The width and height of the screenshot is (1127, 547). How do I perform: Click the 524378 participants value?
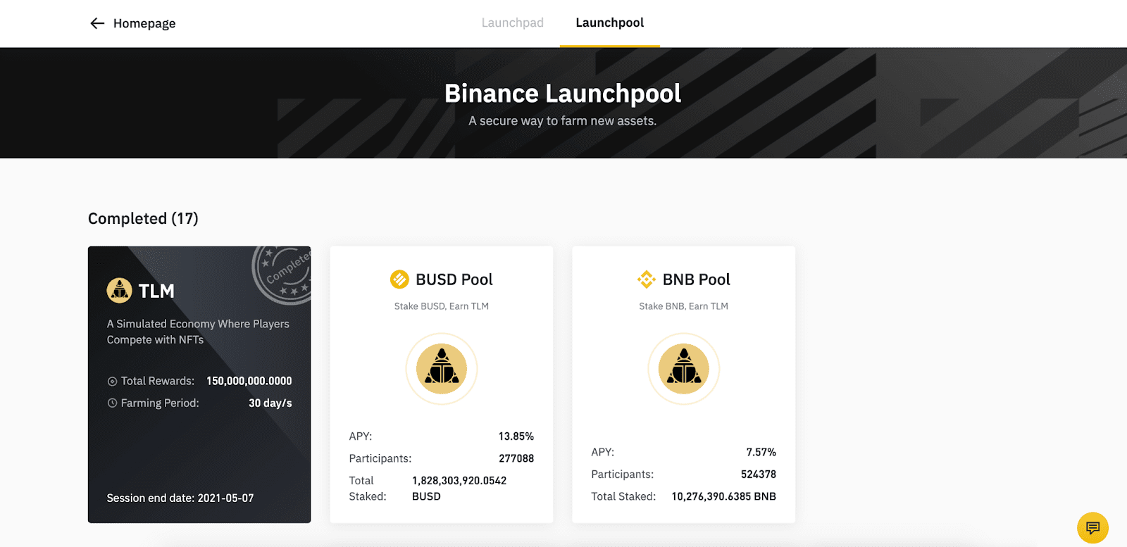[759, 474]
